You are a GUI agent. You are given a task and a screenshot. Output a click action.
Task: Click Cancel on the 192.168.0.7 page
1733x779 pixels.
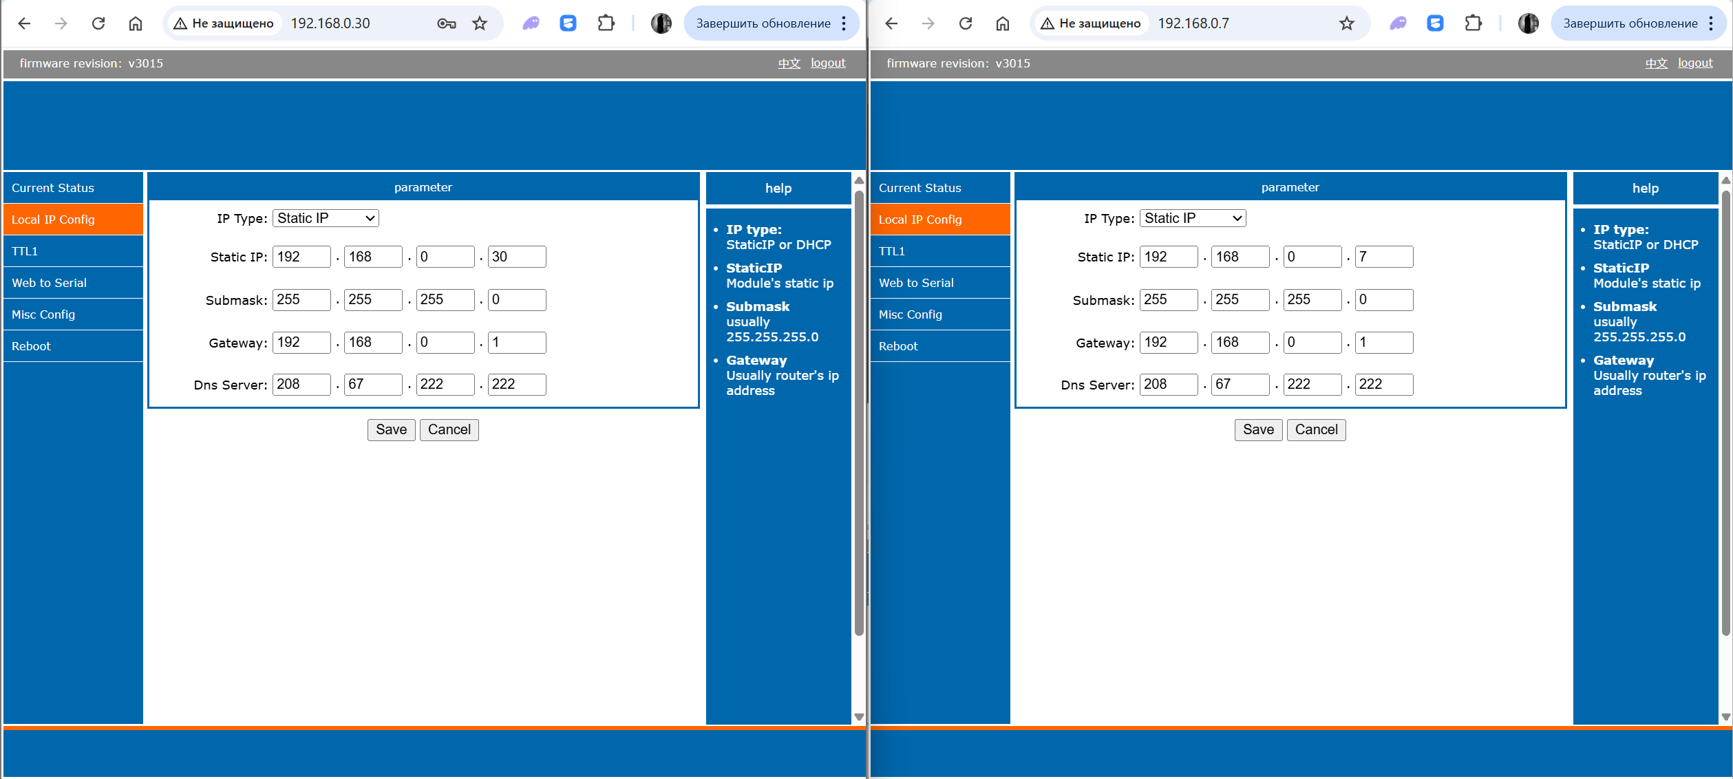tap(1316, 429)
